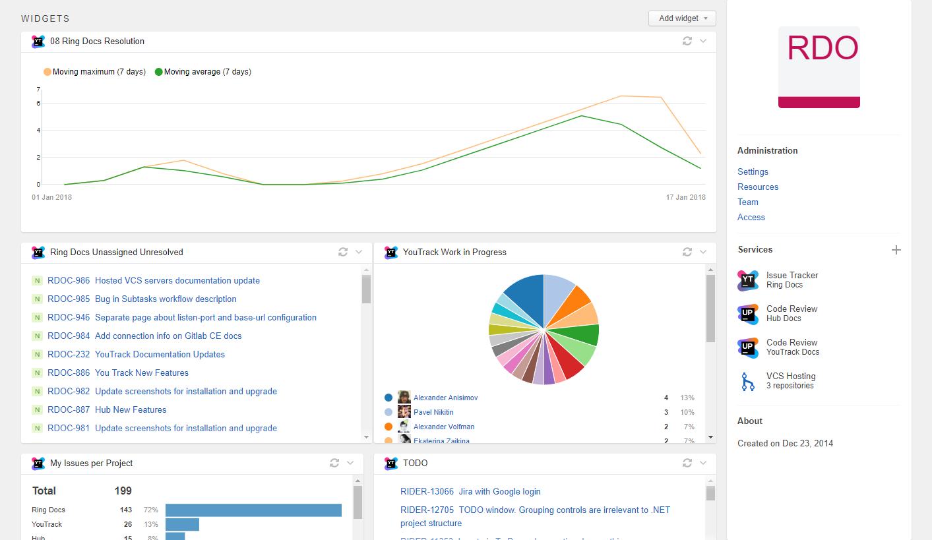The width and height of the screenshot is (932, 540).
Task: Go to the Team administration page
Action: click(x=748, y=202)
